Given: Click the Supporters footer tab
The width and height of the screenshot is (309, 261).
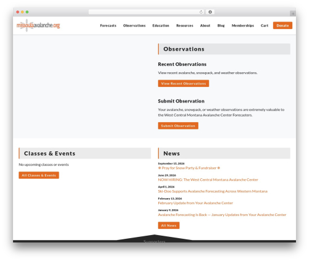Looking at the screenshot, I should coord(154,241).
